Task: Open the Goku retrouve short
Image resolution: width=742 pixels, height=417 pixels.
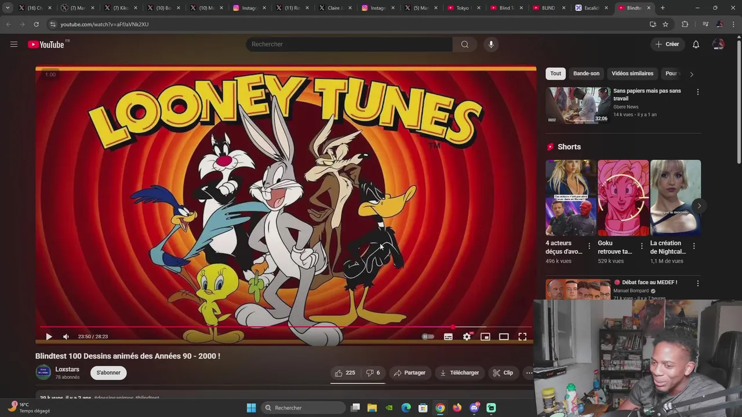Action: [623, 197]
